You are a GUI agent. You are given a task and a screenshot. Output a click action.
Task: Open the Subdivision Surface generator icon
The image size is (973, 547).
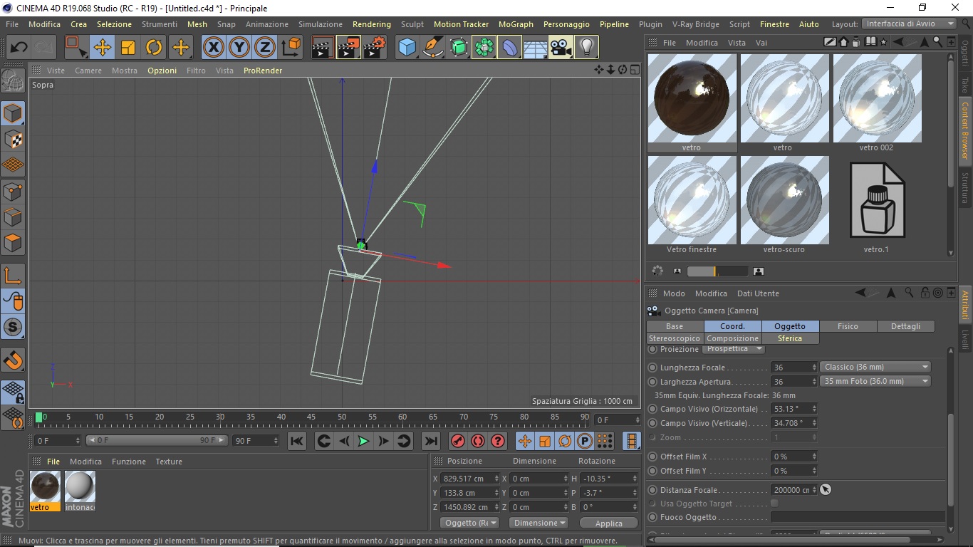pyautogui.click(x=458, y=48)
